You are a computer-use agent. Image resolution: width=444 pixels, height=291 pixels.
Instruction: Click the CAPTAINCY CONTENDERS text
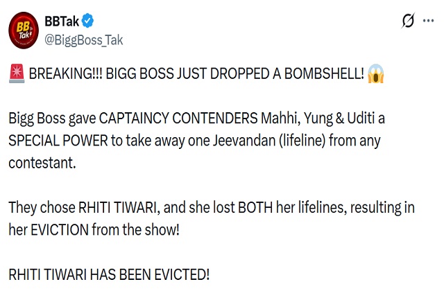[178, 118]
